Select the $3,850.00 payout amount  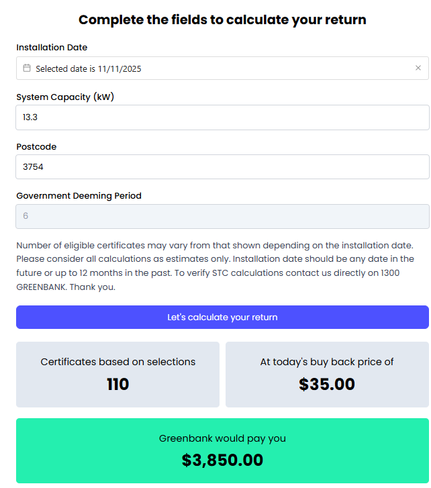(222, 460)
